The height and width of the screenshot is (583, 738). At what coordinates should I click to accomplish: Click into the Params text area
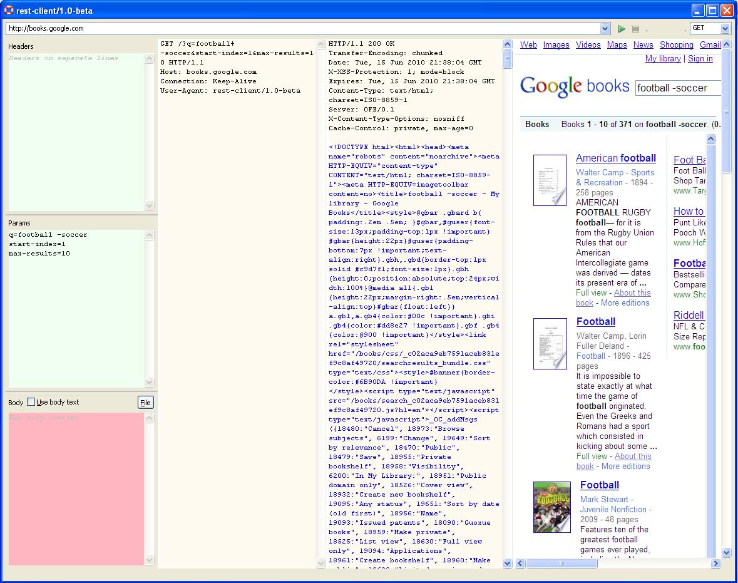coord(76,309)
